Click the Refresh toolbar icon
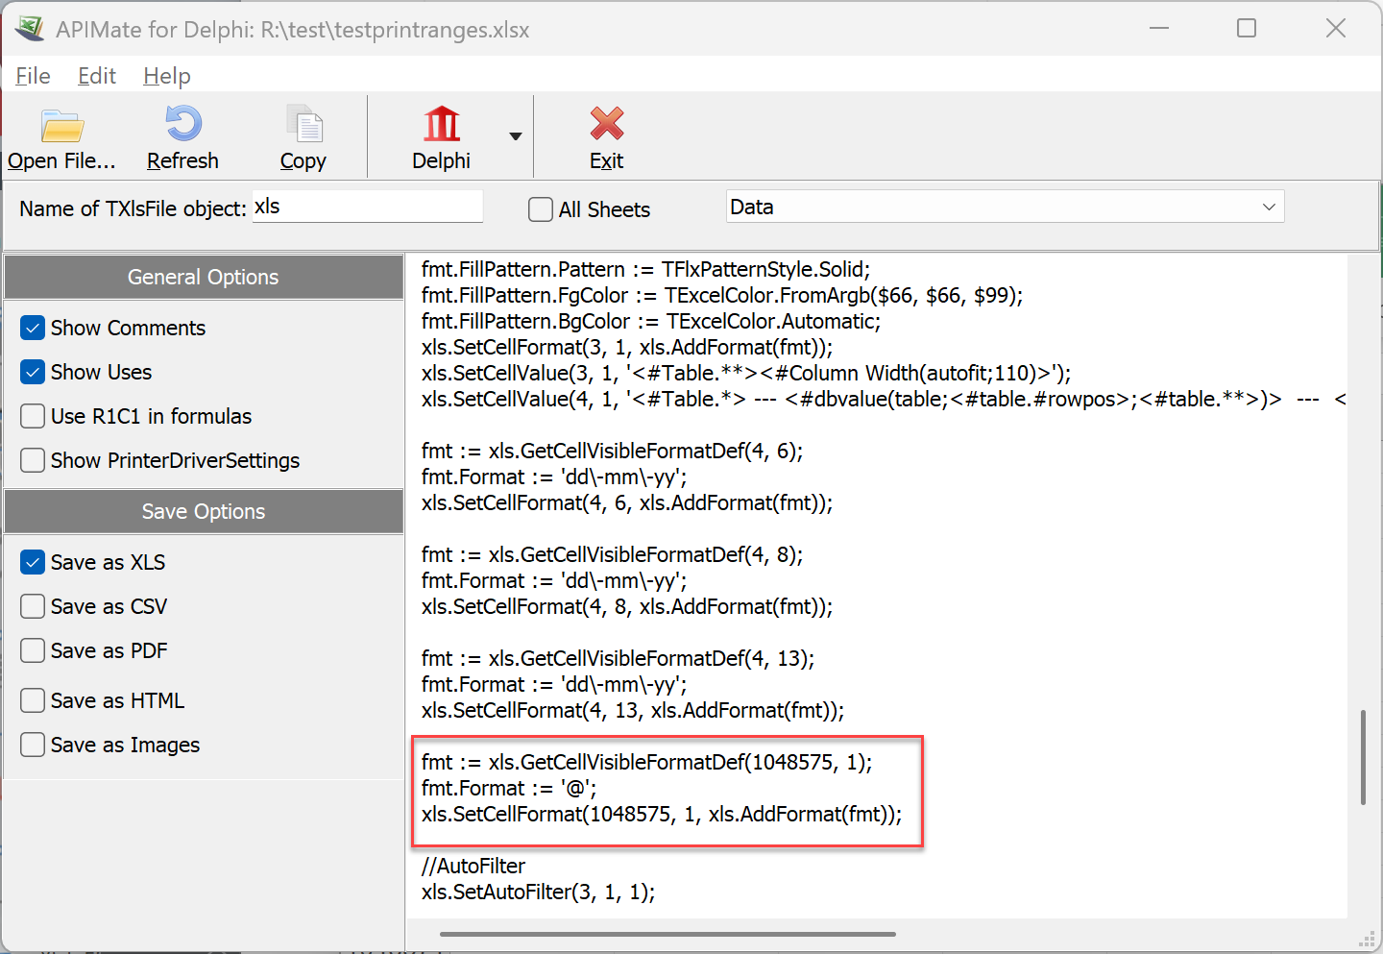 click(x=182, y=124)
